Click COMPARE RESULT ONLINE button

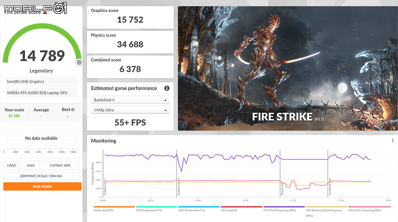coord(41,176)
